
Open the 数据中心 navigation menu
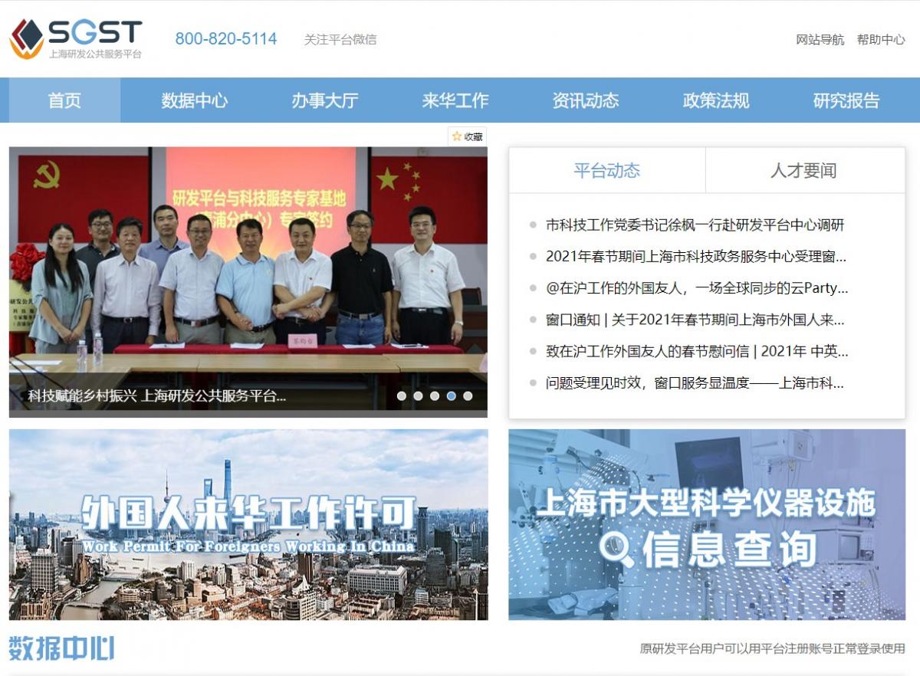(194, 100)
